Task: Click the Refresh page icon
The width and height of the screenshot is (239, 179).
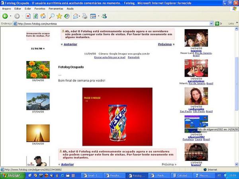Action: coord(35,16)
